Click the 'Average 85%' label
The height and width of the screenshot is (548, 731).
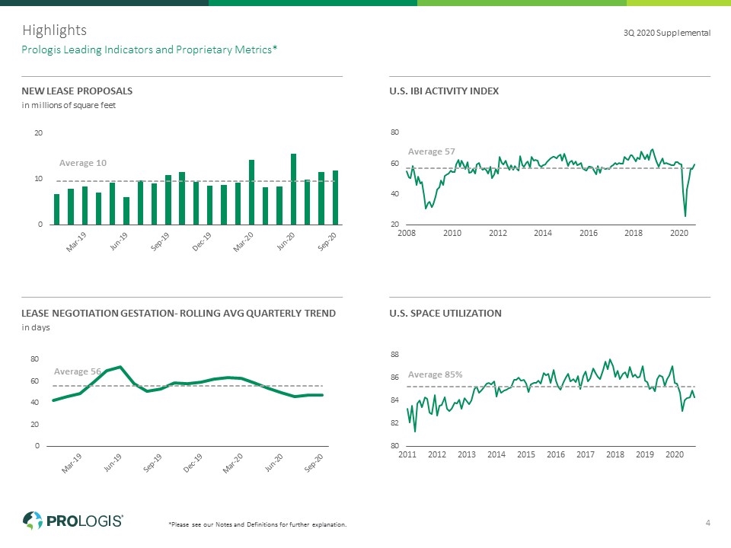(x=435, y=374)
